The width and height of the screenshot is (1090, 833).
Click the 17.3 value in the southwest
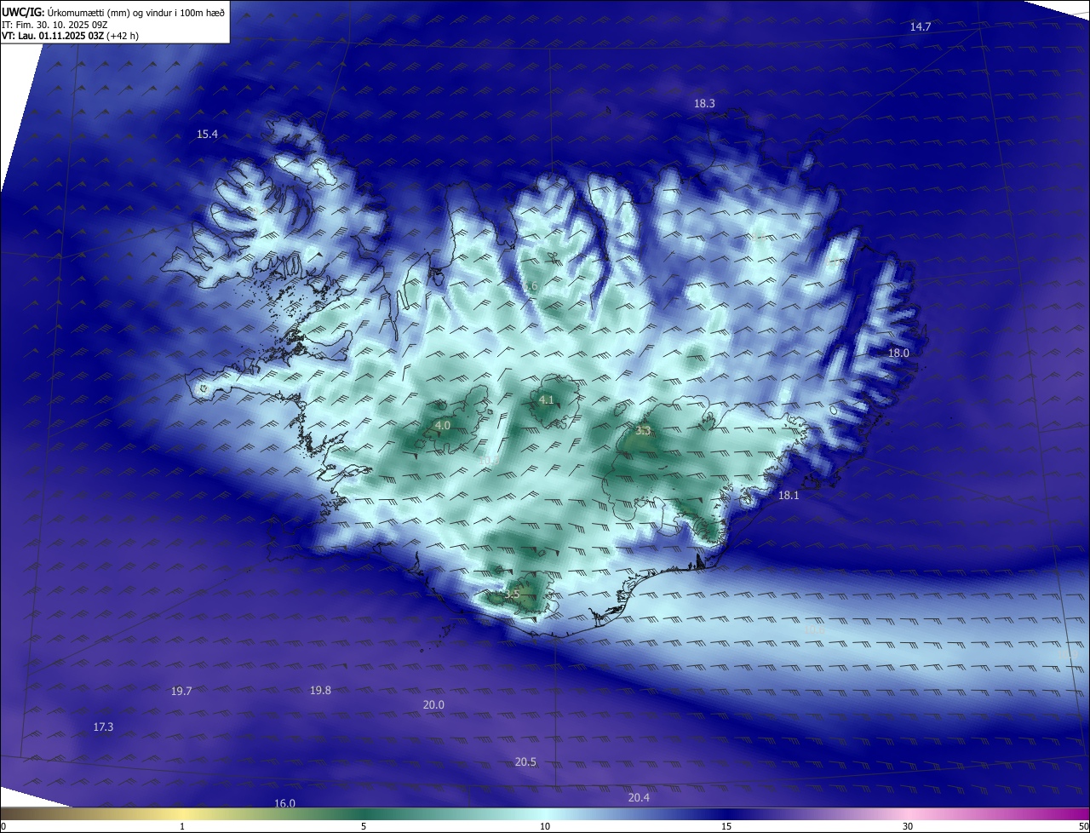click(x=103, y=727)
